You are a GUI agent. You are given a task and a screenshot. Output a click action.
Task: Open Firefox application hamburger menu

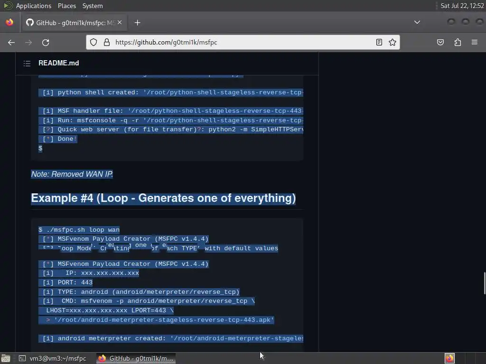click(x=474, y=42)
